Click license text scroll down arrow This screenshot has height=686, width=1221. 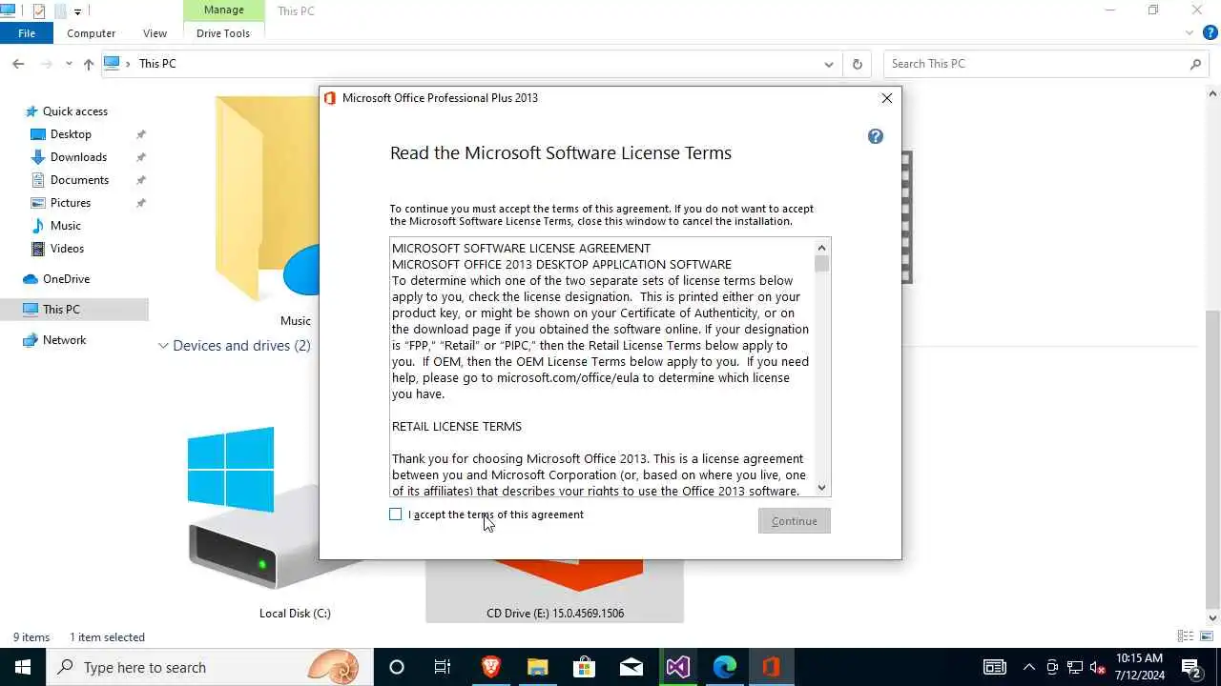(821, 488)
